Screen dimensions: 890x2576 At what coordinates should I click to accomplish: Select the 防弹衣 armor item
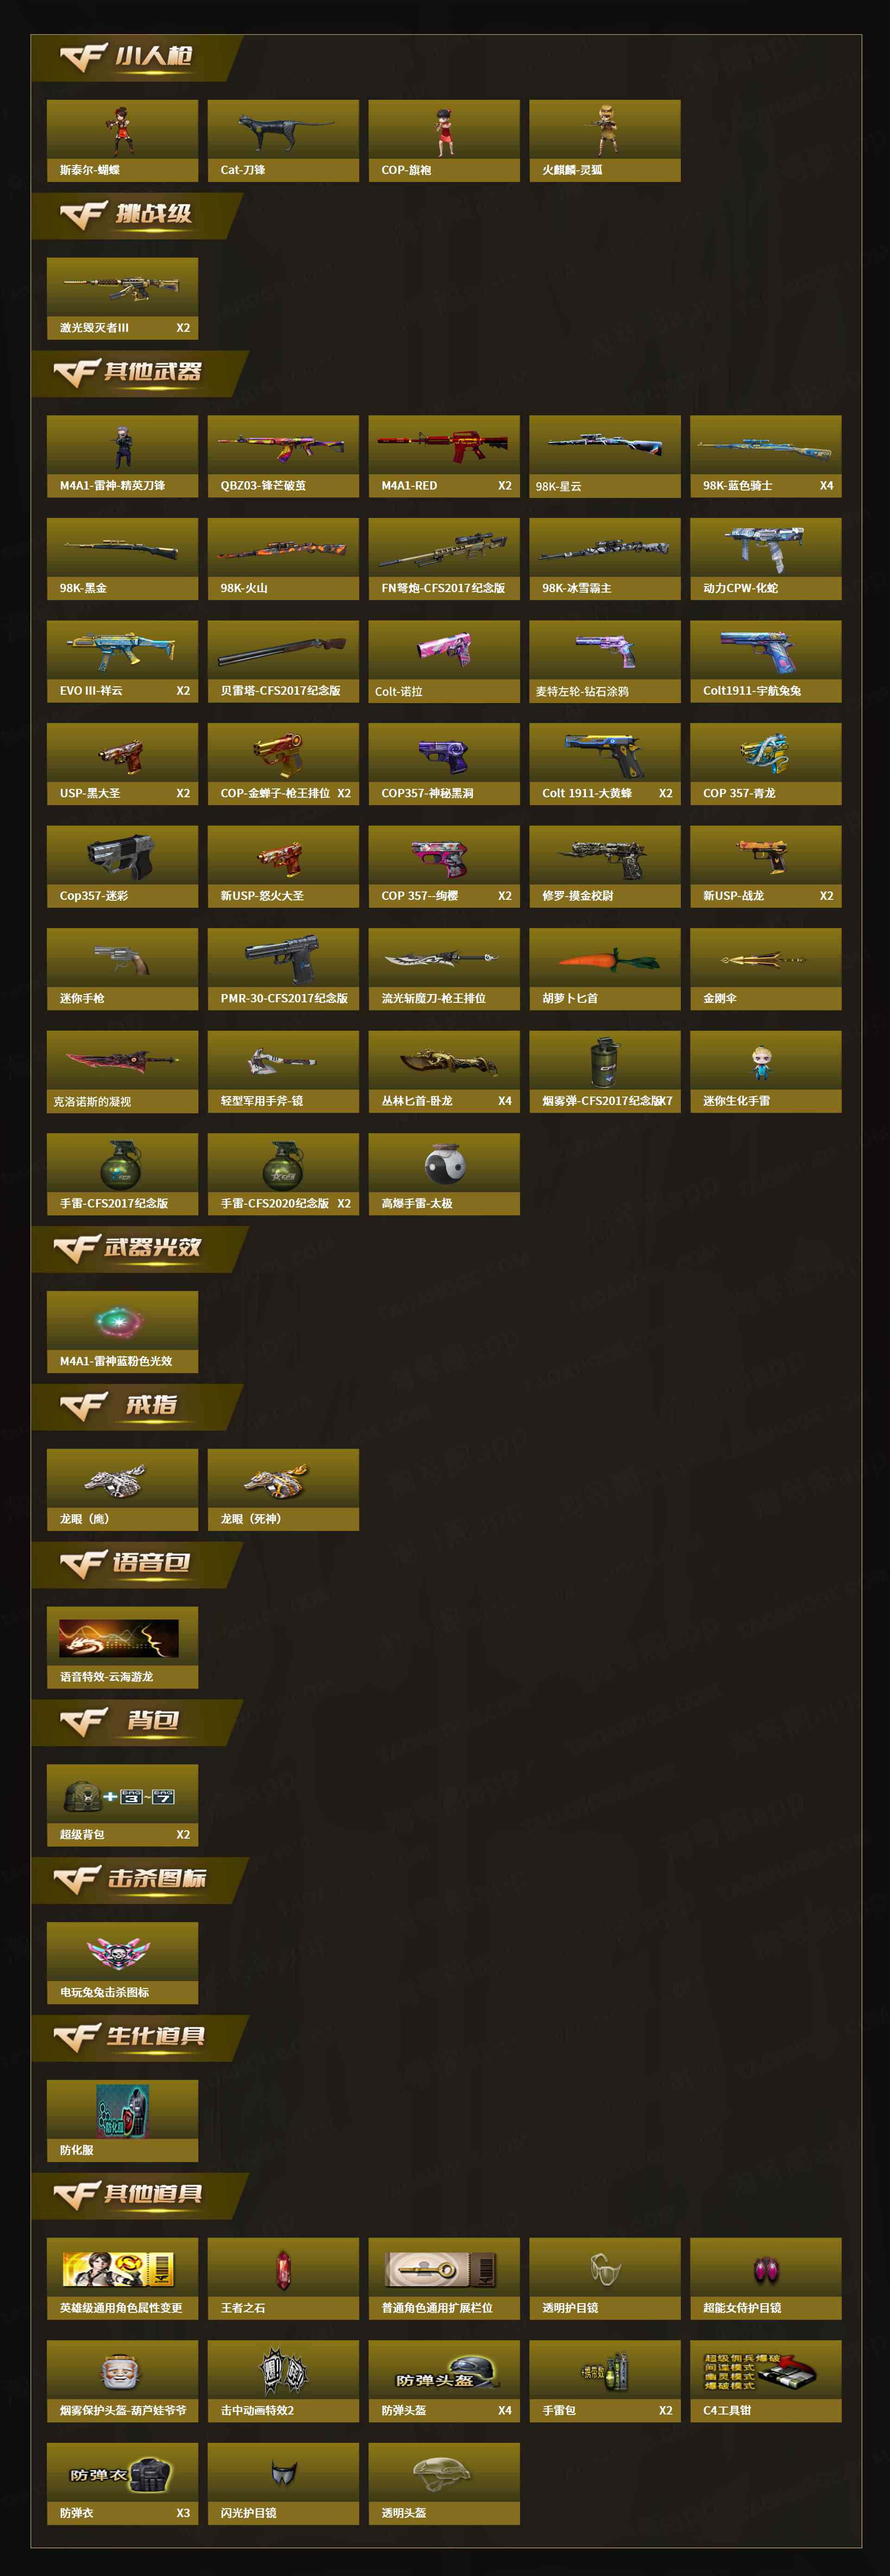click(122, 2485)
